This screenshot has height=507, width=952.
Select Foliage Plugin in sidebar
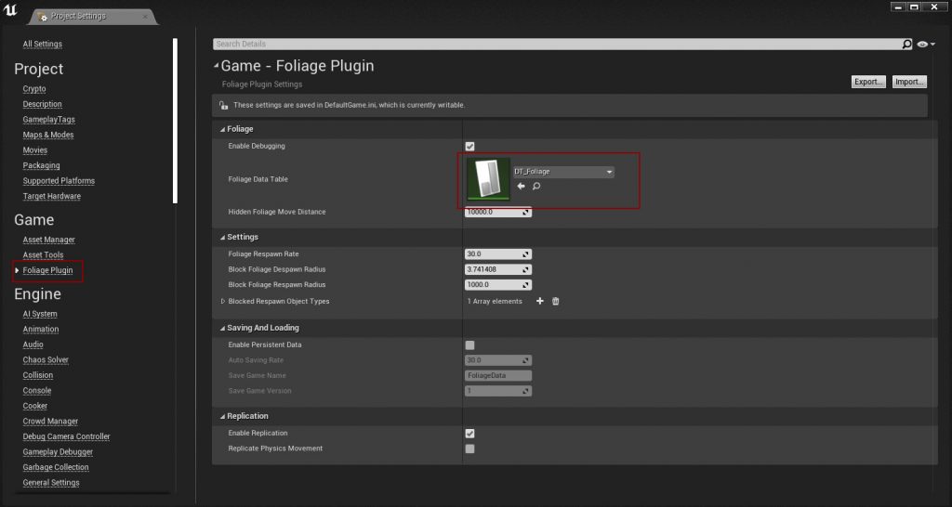pyautogui.click(x=48, y=270)
